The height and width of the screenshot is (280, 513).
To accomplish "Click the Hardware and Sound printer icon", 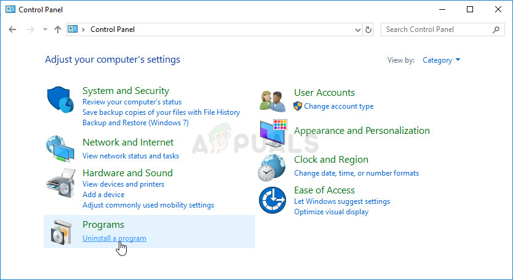I will [x=62, y=182].
